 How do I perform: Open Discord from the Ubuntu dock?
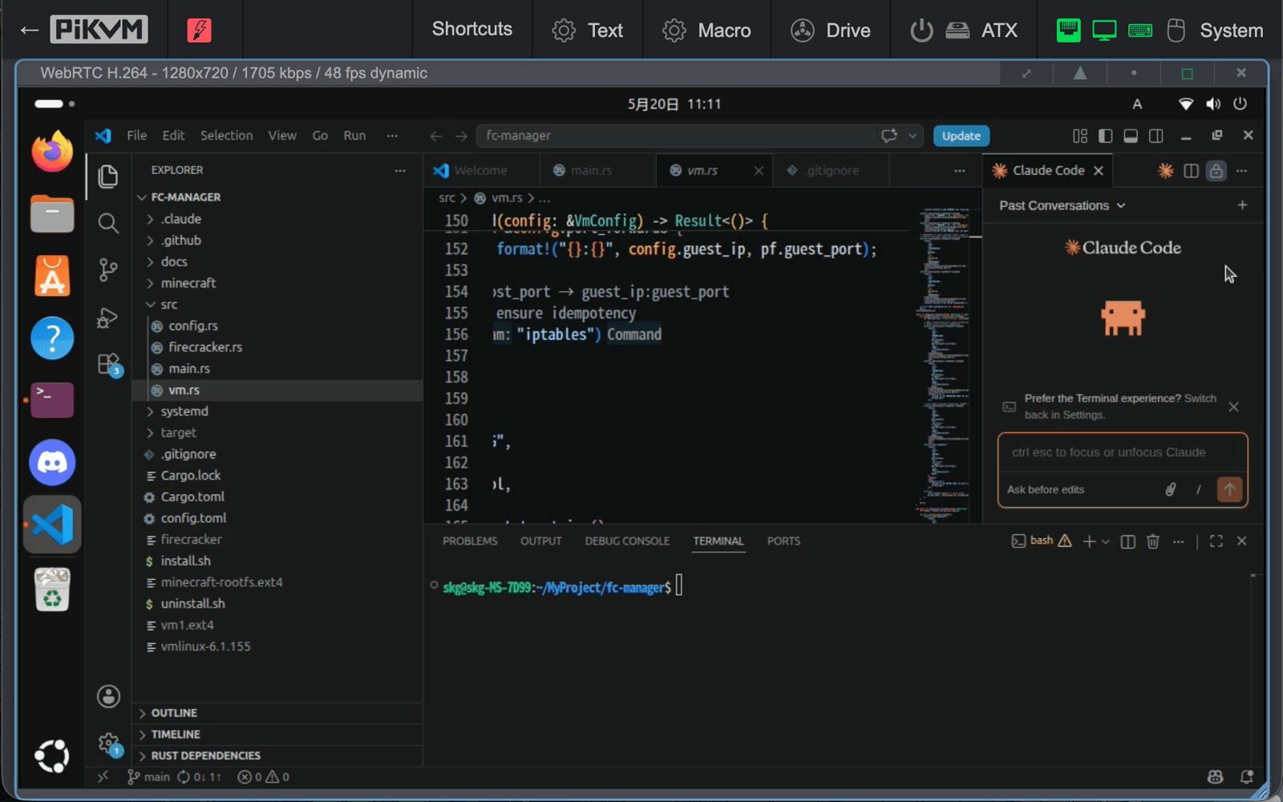52,463
